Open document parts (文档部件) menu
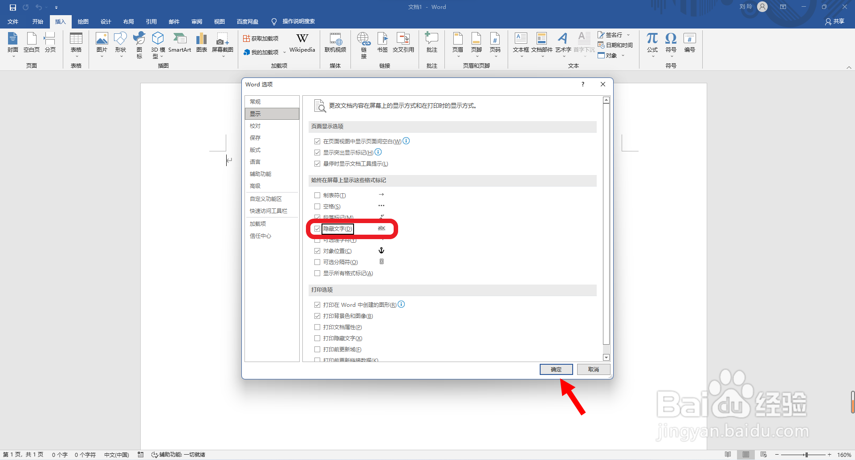The height and width of the screenshot is (460, 855). coord(542,45)
